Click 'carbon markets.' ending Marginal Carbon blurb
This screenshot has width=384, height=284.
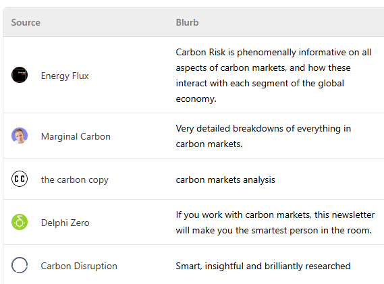point(209,144)
